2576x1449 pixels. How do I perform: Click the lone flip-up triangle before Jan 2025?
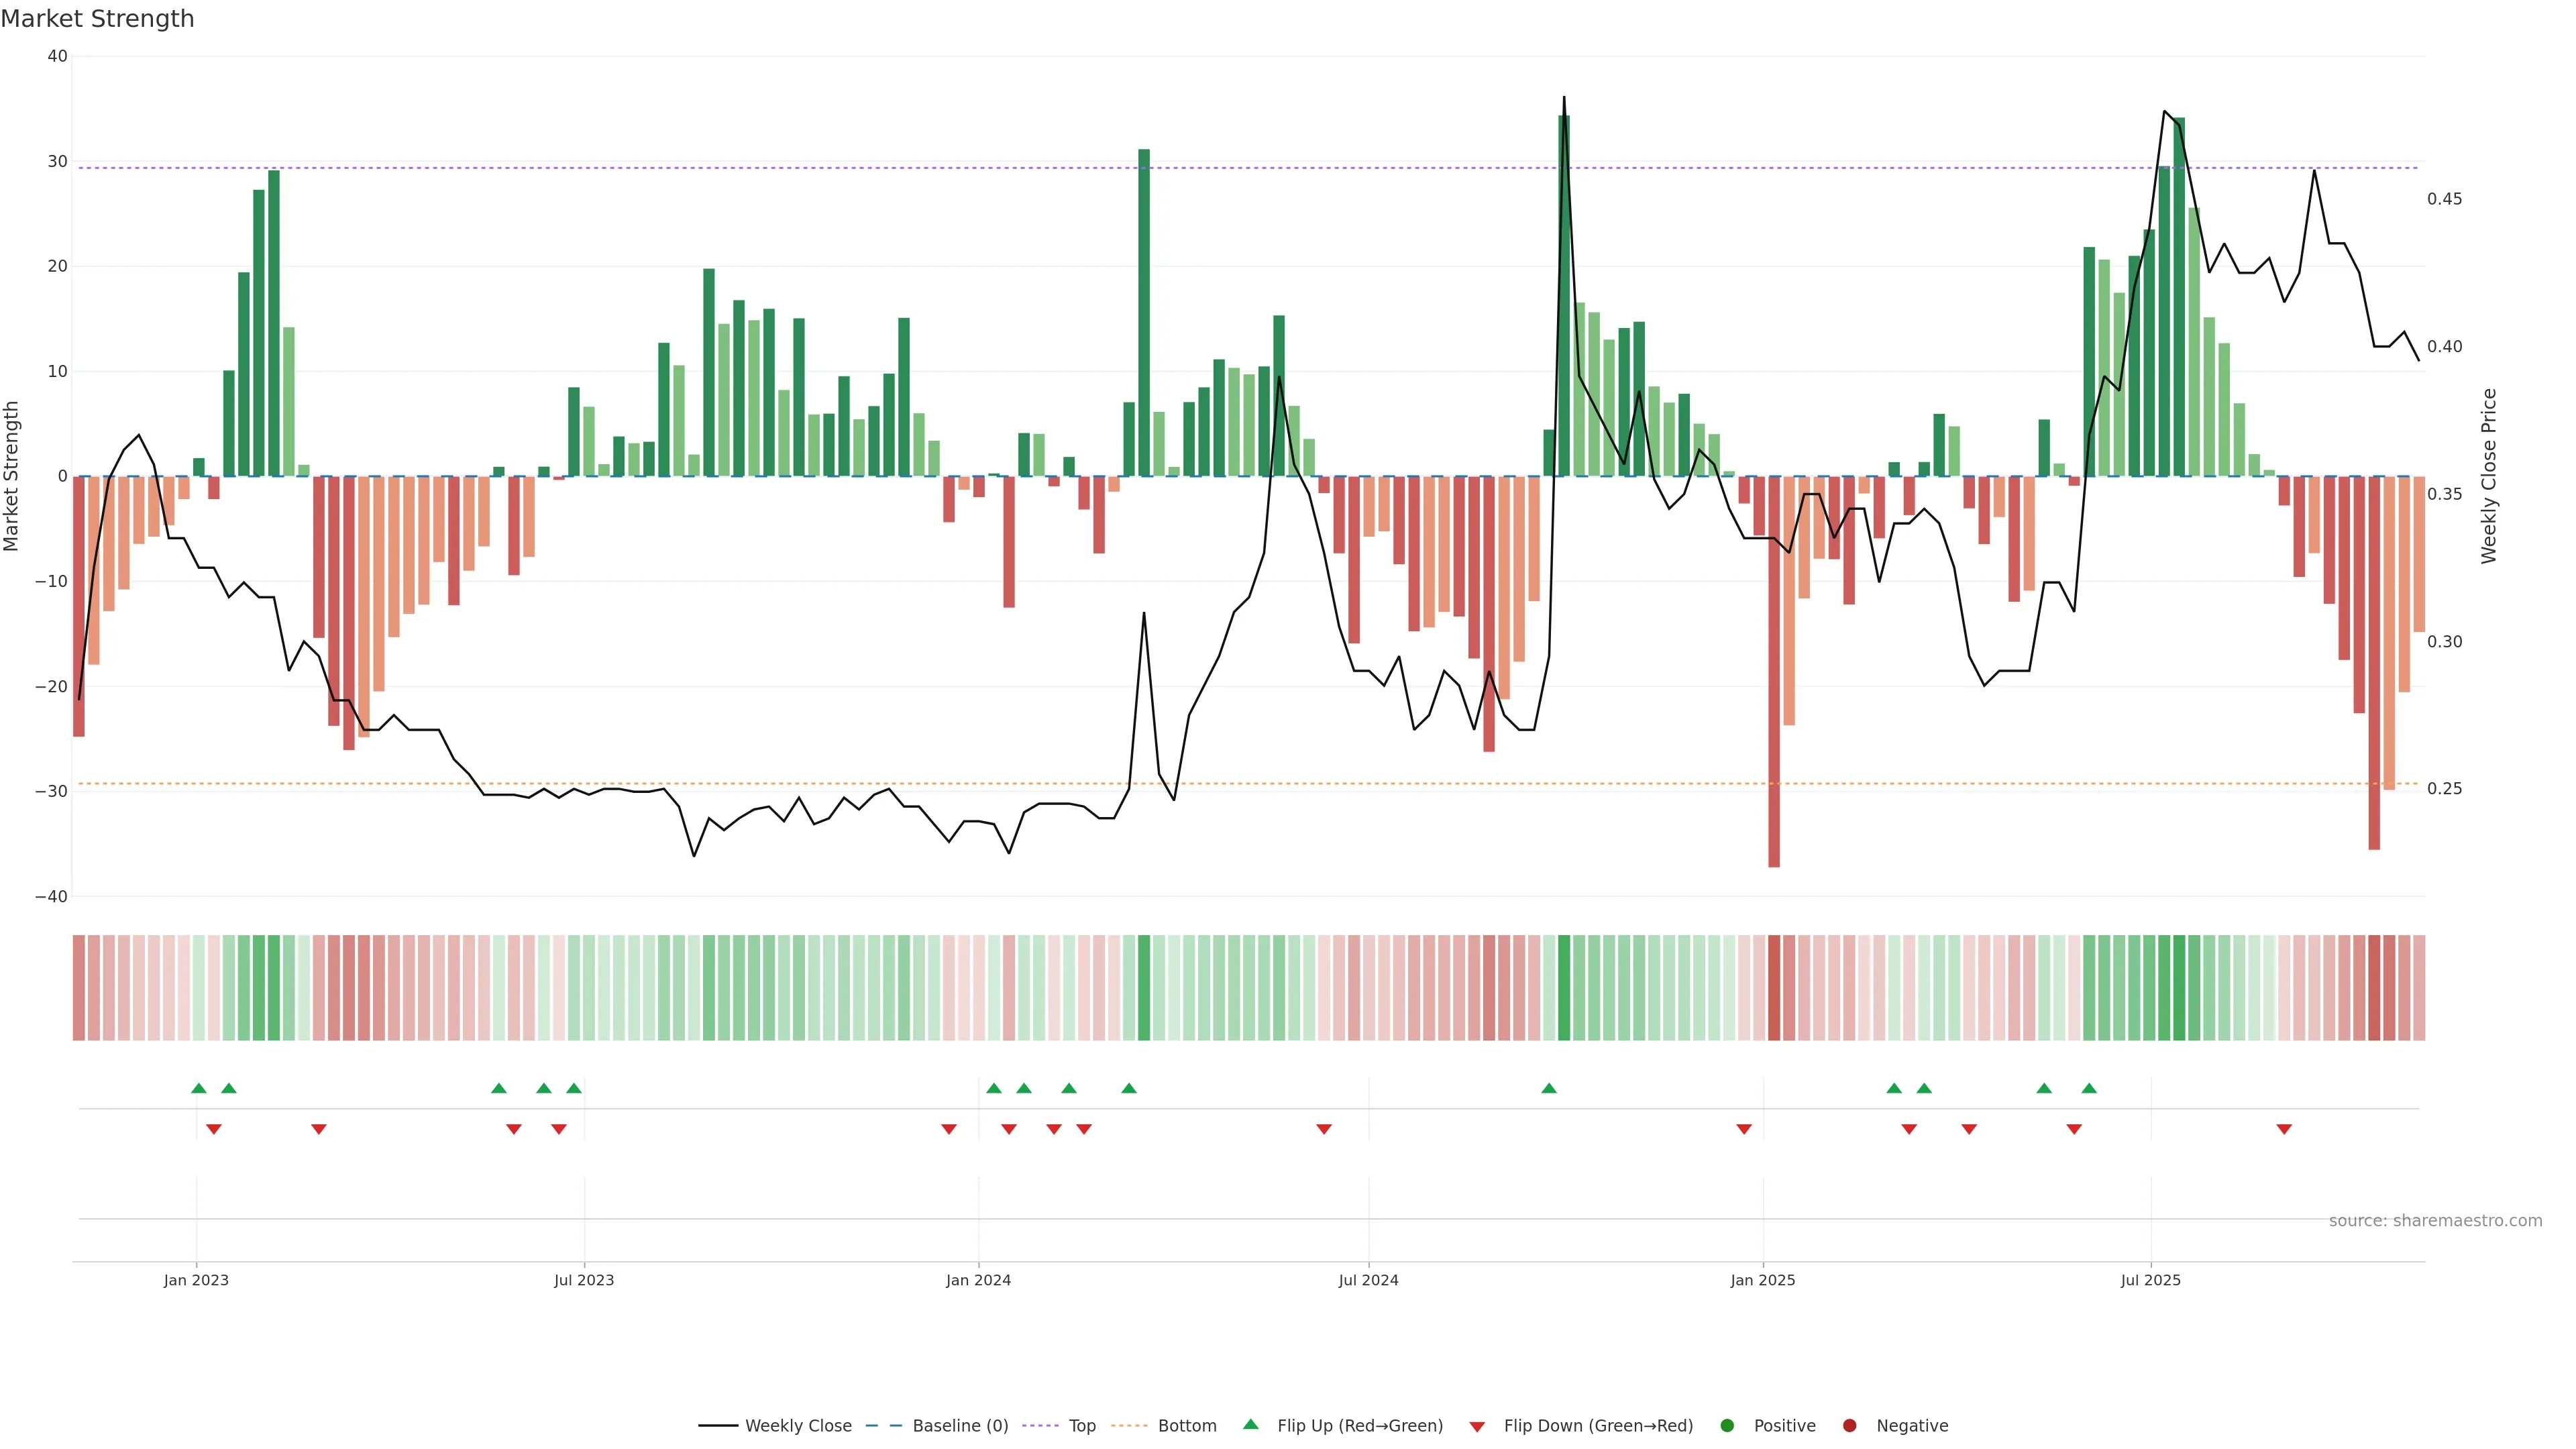pos(1549,1088)
